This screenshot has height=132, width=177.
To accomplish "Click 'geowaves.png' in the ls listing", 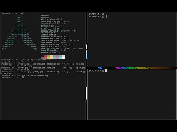I will pyautogui.click(x=39, y=68).
